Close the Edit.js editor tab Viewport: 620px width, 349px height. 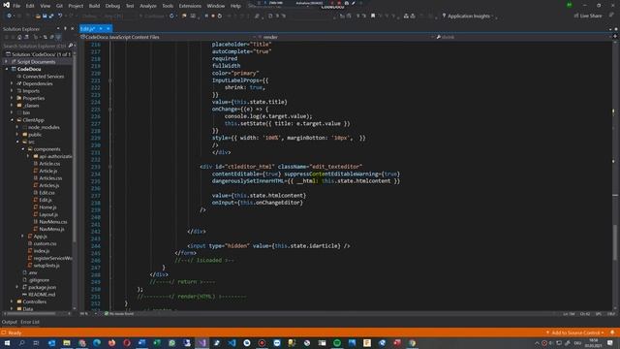click(x=108, y=28)
